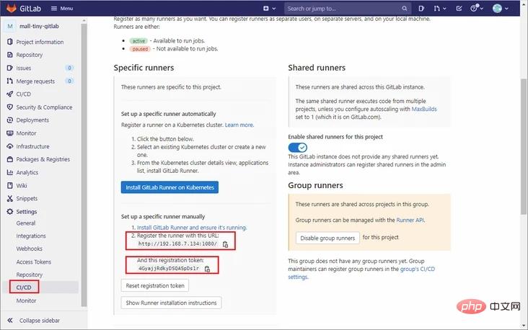Click the Collapse sidebar chevrons icon

[10, 320]
